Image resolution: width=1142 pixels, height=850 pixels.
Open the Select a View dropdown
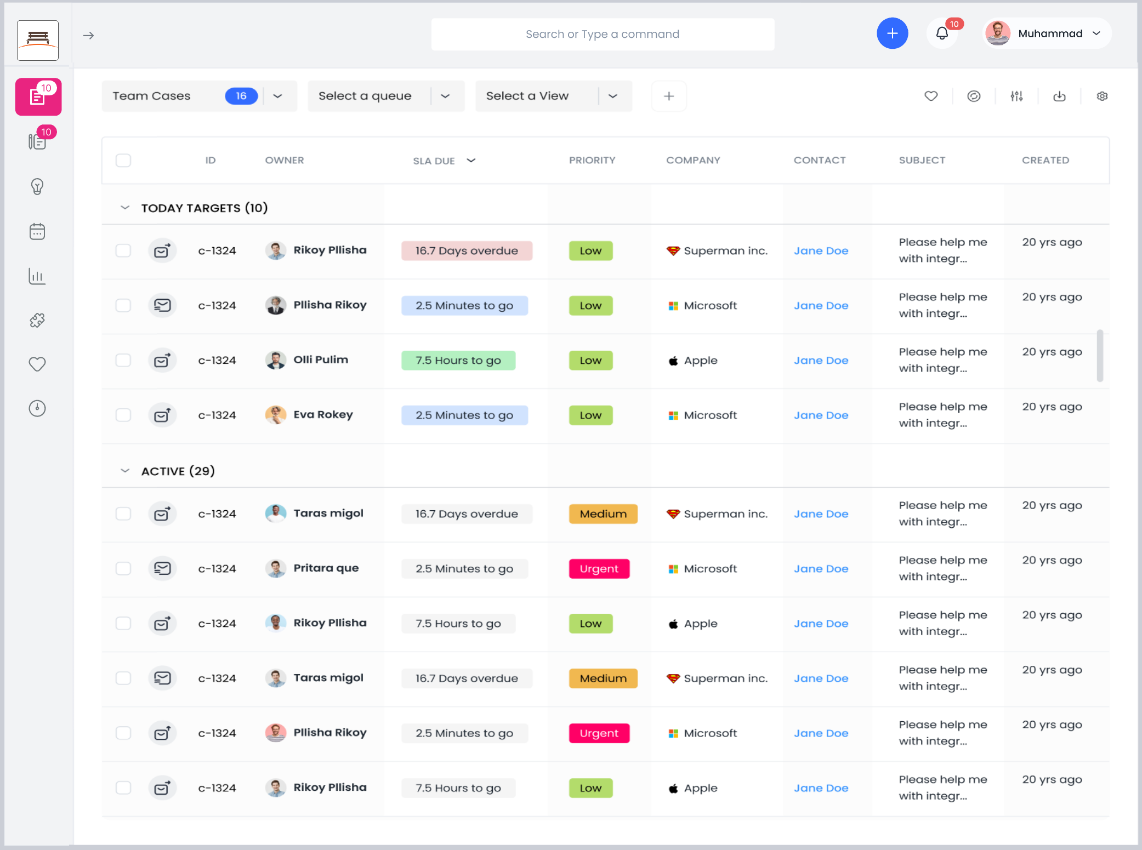tap(553, 96)
